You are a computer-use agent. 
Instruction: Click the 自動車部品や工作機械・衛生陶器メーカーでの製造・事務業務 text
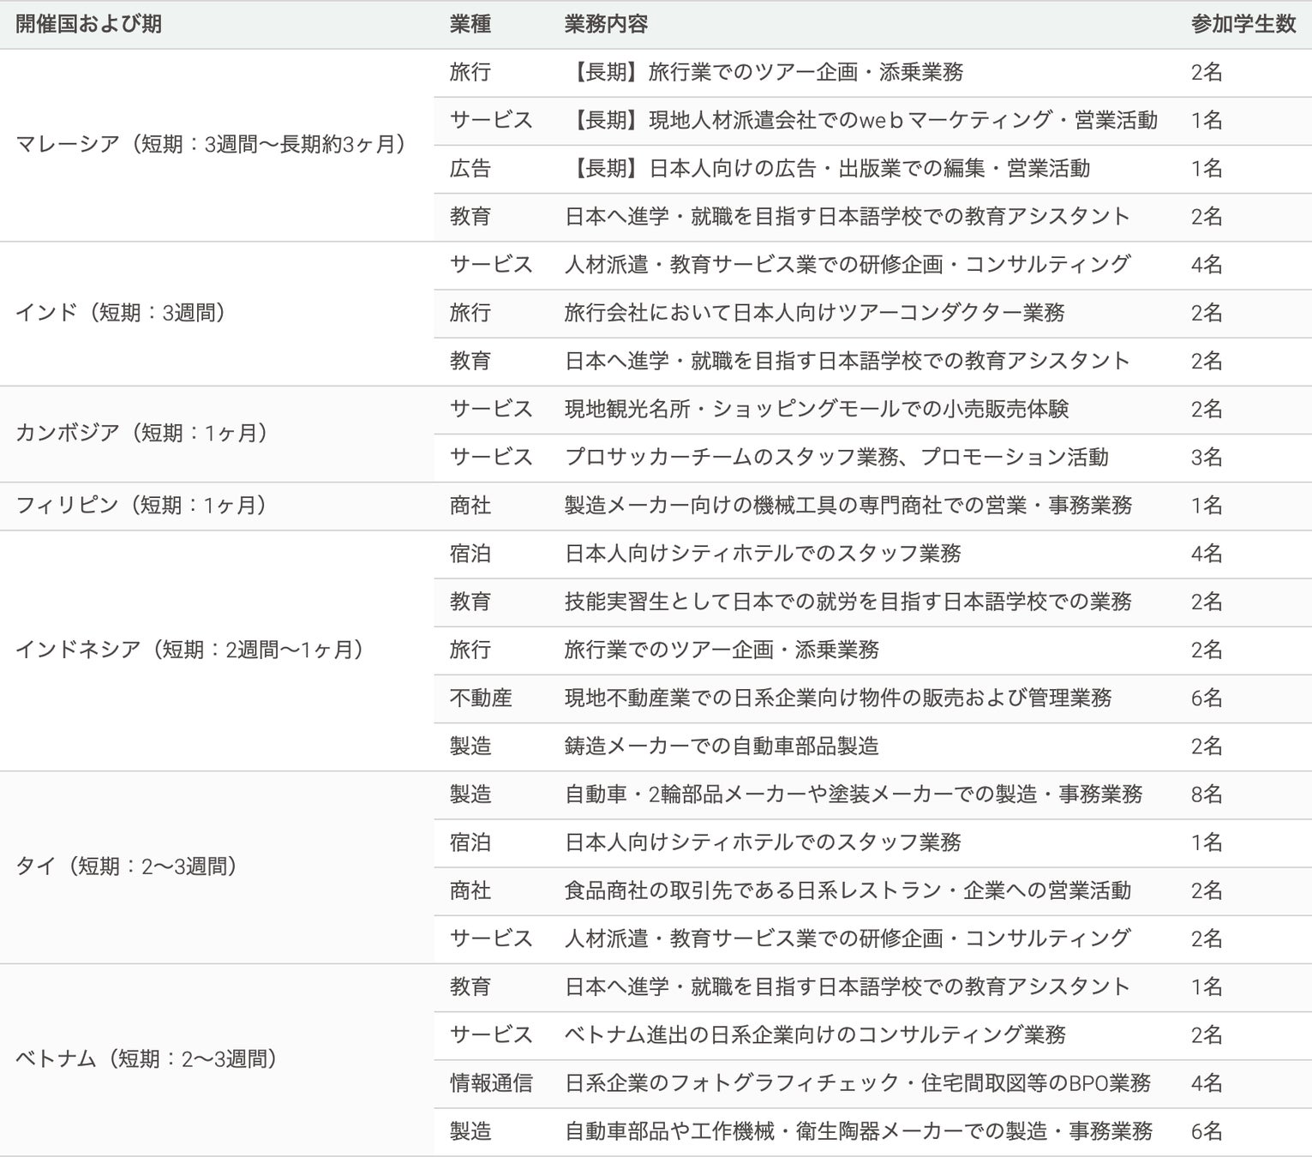tap(859, 1131)
